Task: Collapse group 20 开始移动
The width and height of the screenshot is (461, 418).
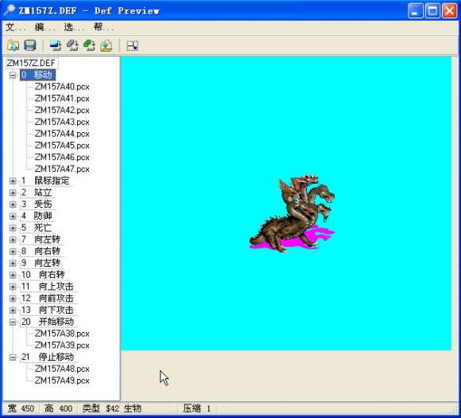Action: [x=13, y=322]
